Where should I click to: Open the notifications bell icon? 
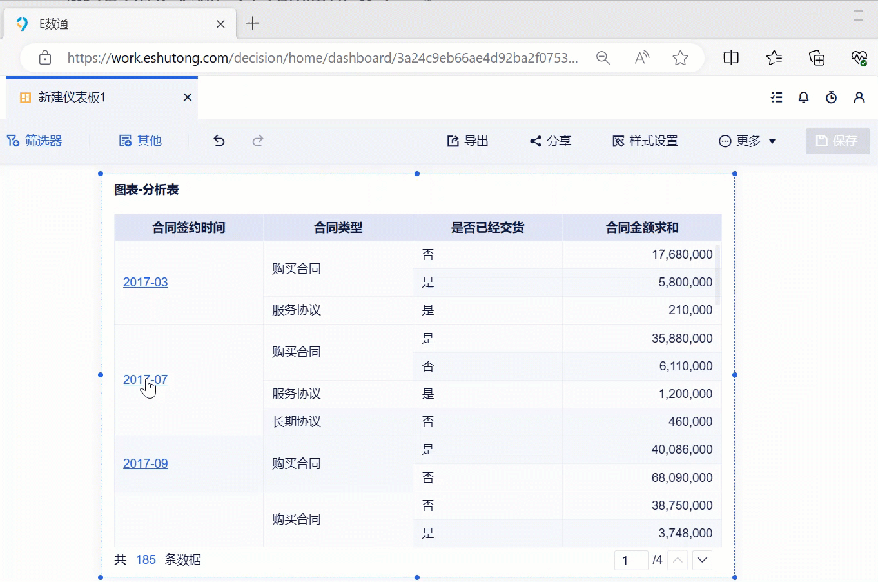803,97
